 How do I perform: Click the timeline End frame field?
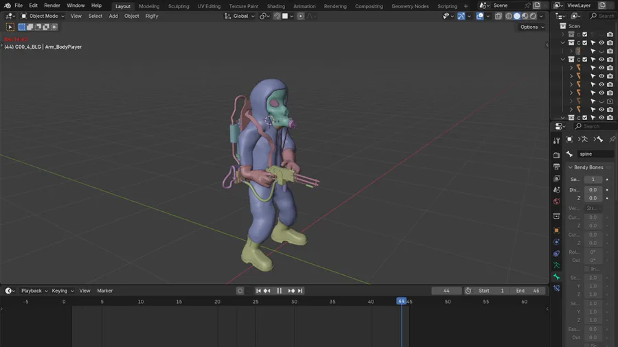[x=528, y=291]
